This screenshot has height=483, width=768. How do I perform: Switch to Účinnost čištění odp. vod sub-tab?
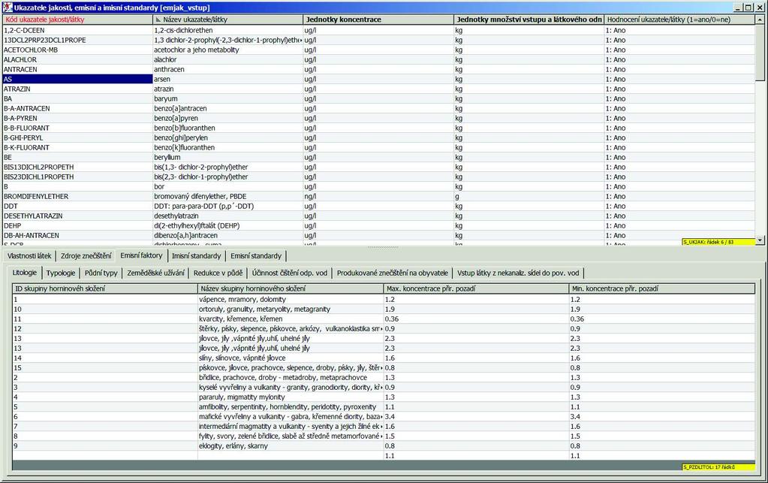[x=290, y=273]
